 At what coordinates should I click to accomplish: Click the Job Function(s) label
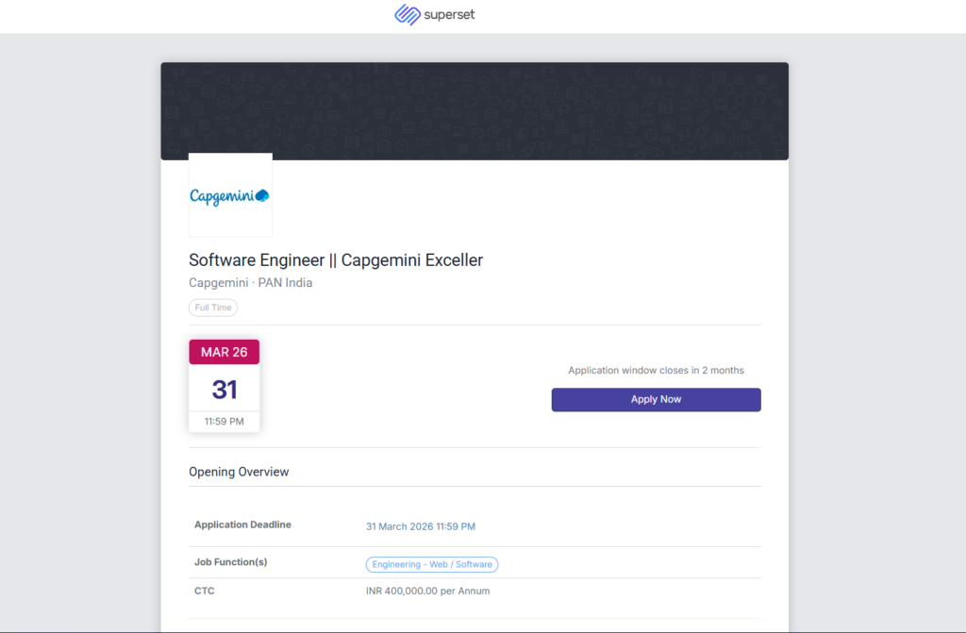(231, 562)
